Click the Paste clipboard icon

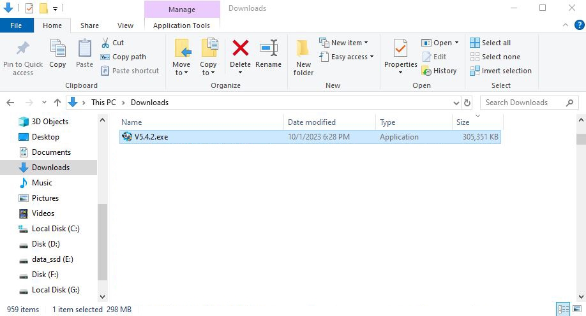(84, 50)
